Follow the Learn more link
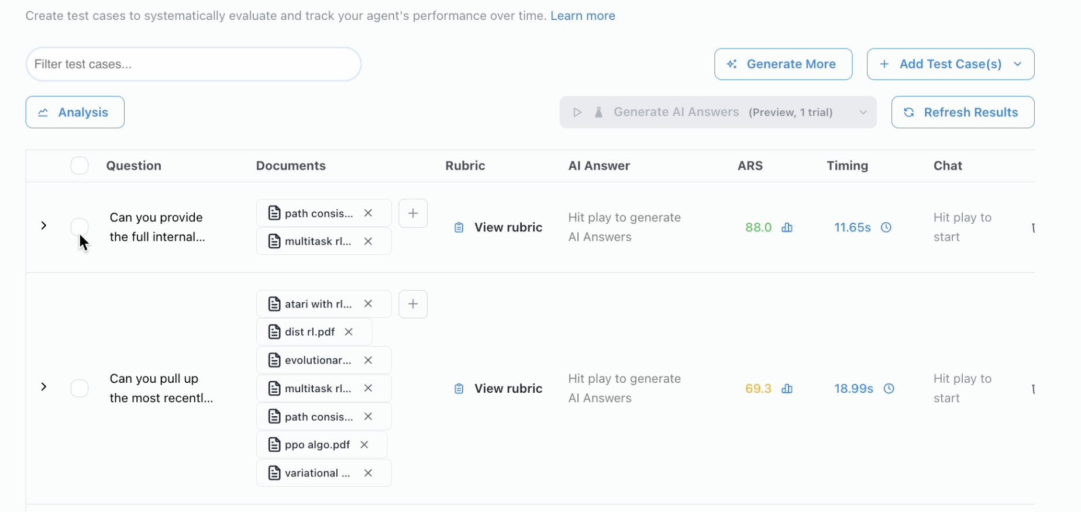The width and height of the screenshot is (1081, 512). 582,16
